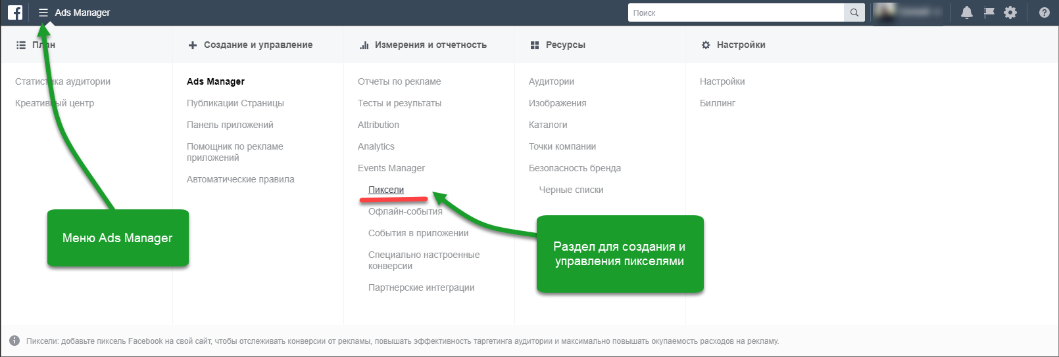Open the Analytics link
The height and width of the screenshot is (357, 1059).
pyautogui.click(x=376, y=146)
